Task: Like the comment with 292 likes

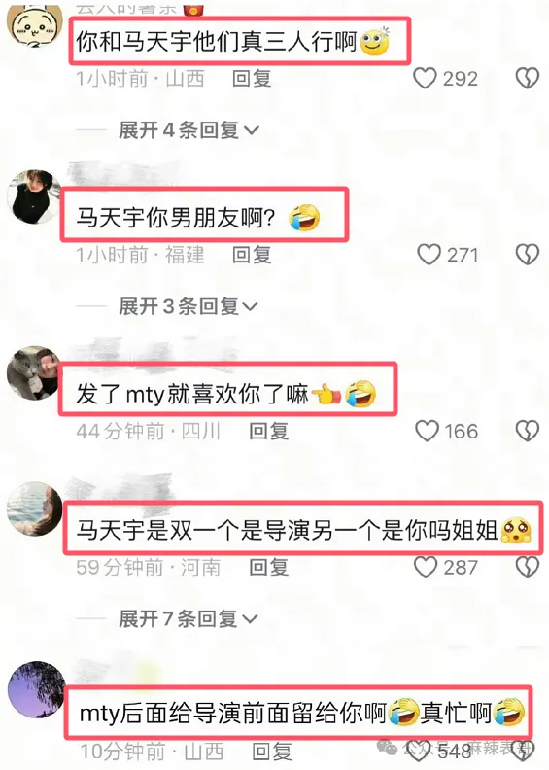Action: click(x=425, y=78)
